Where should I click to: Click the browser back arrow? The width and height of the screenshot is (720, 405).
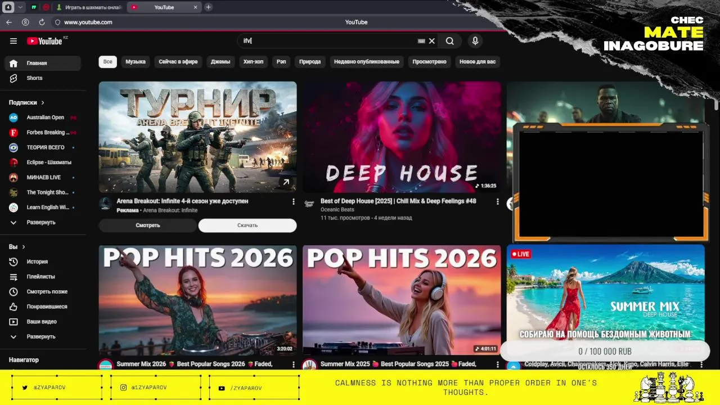[x=9, y=22]
